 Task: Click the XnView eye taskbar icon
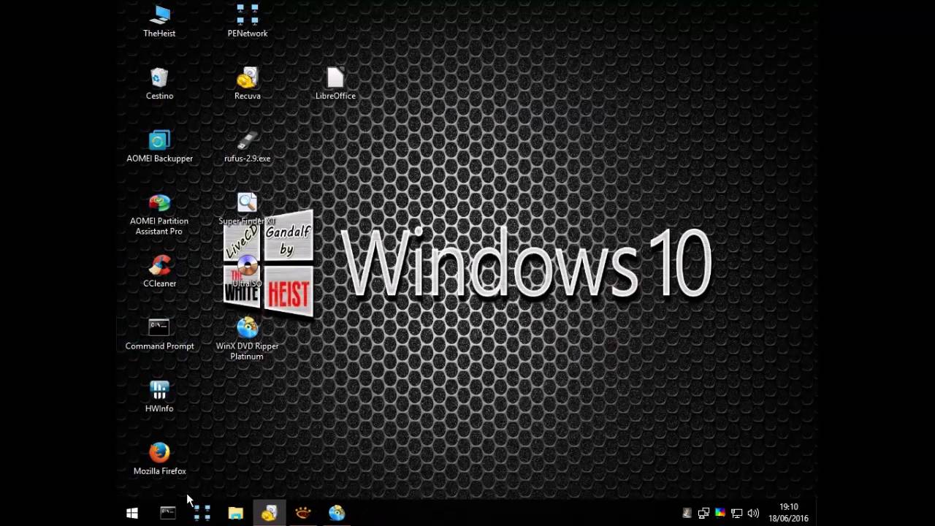click(x=302, y=514)
